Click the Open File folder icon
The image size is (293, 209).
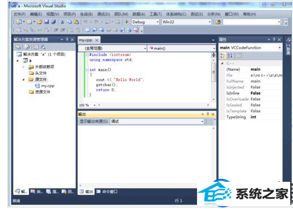coord(40,22)
